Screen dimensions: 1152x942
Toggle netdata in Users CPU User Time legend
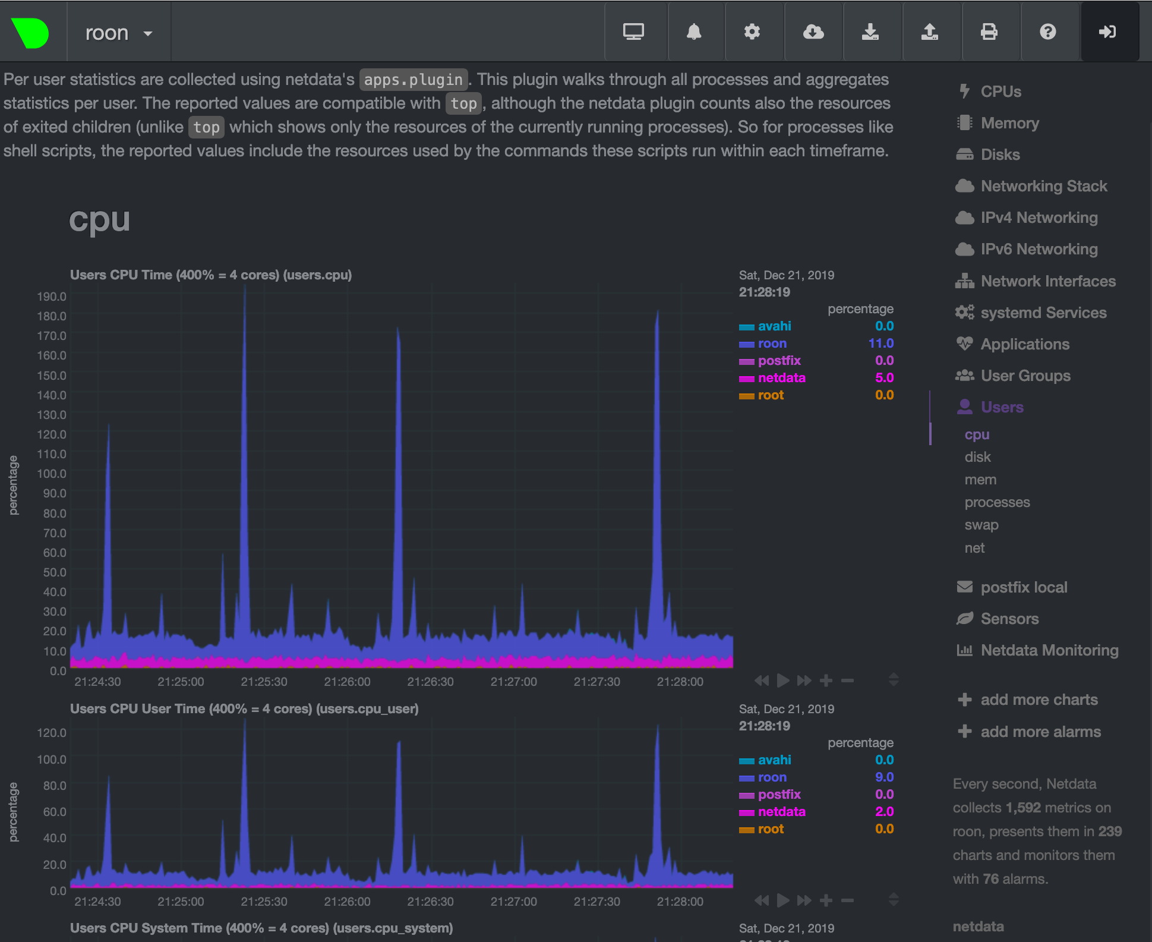(x=781, y=811)
